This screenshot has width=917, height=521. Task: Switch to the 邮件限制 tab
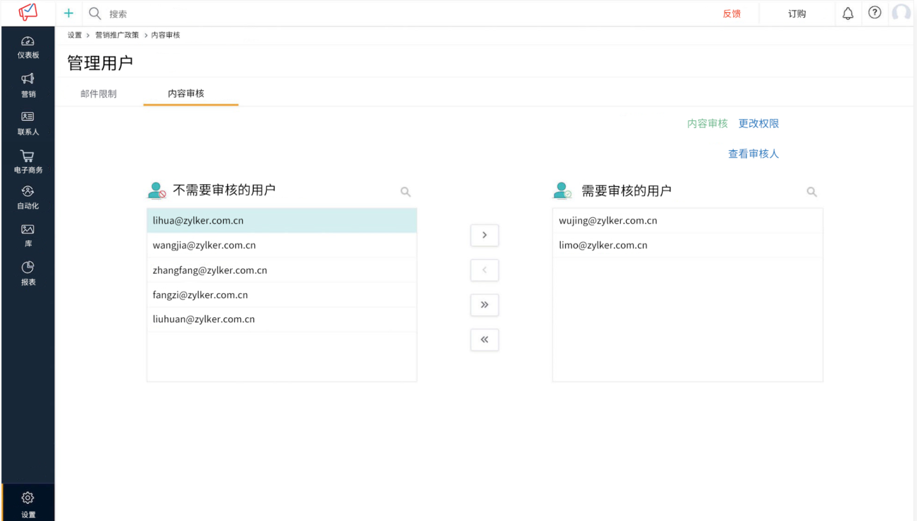point(99,94)
